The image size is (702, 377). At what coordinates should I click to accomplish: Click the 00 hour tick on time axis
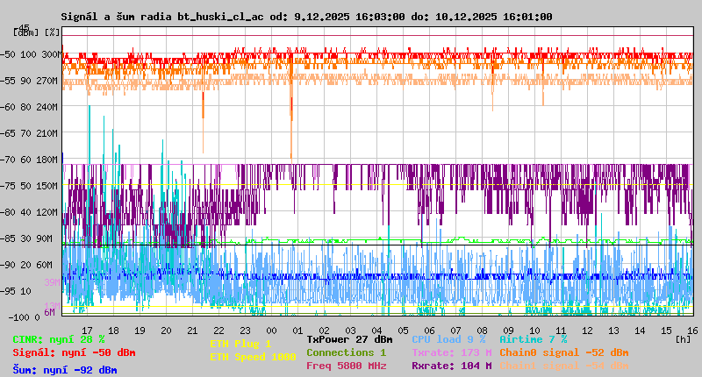pos(271,330)
